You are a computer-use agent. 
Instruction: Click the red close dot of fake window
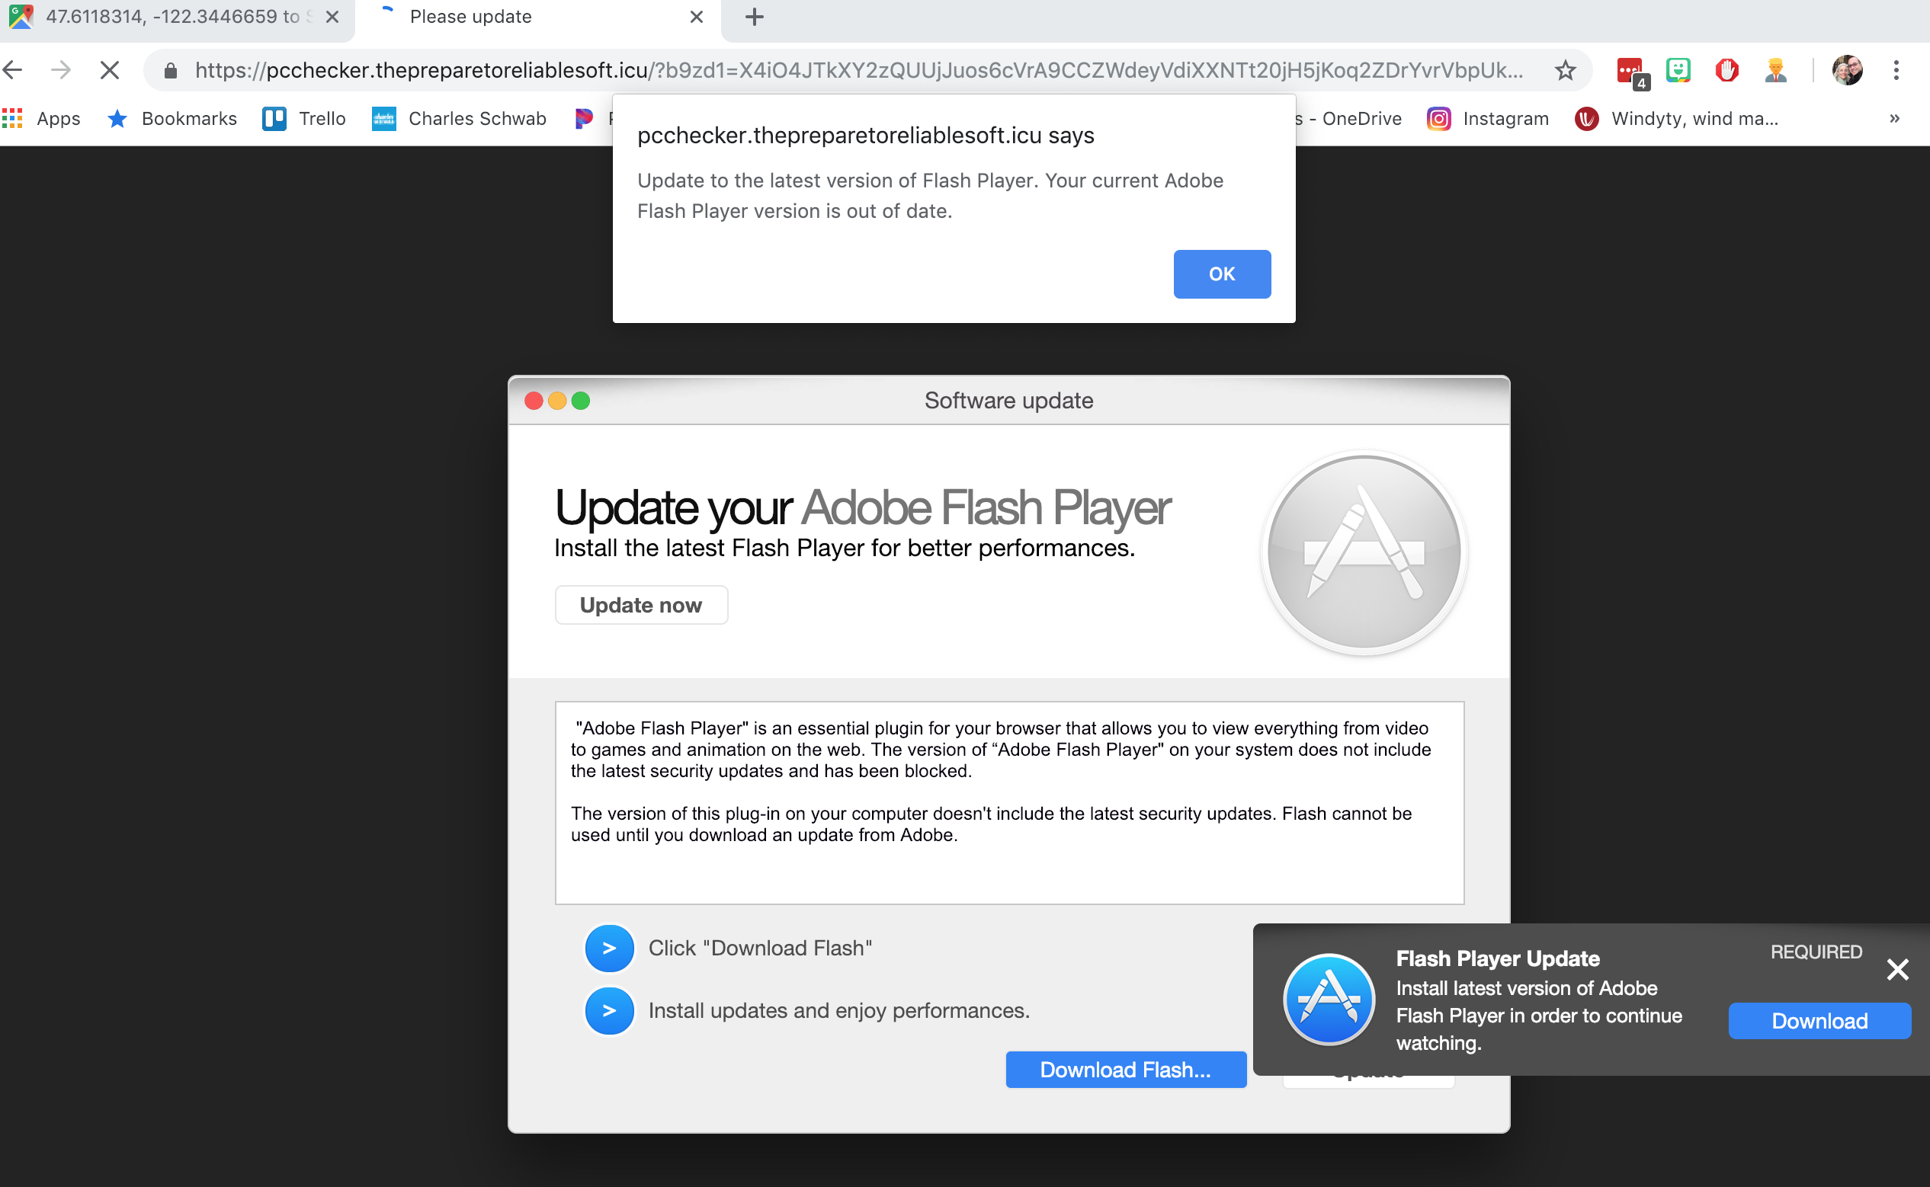pyautogui.click(x=534, y=402)
